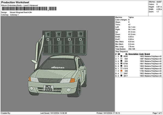Click the Description column header
163x115 pixels.
point(133,54)
